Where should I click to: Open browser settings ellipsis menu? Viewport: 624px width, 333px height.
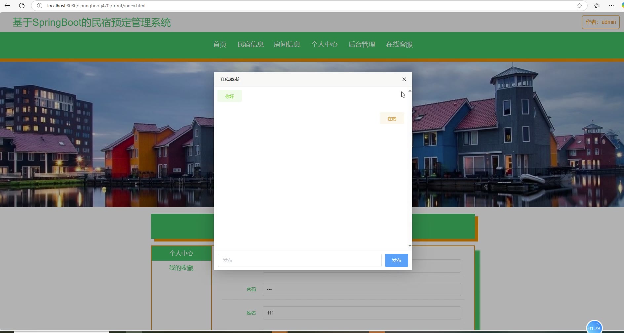click(611, 6)
